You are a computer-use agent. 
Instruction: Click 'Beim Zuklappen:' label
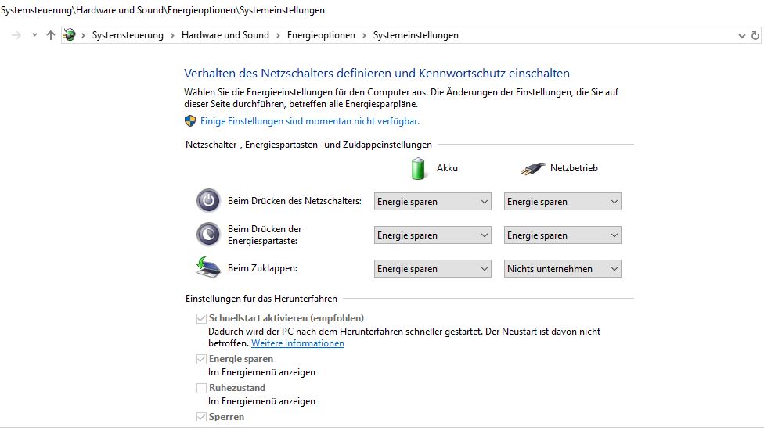click(x=263, y=268)
